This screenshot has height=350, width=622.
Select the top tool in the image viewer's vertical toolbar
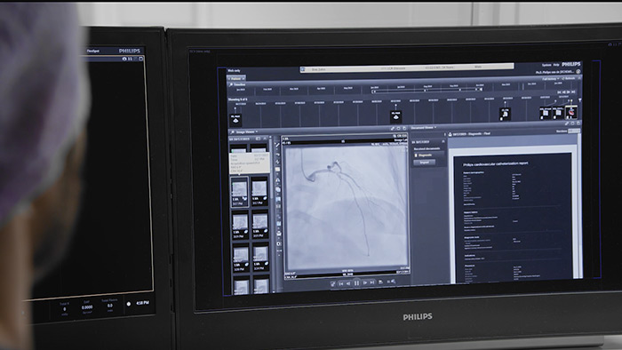[x=277, y=146]
